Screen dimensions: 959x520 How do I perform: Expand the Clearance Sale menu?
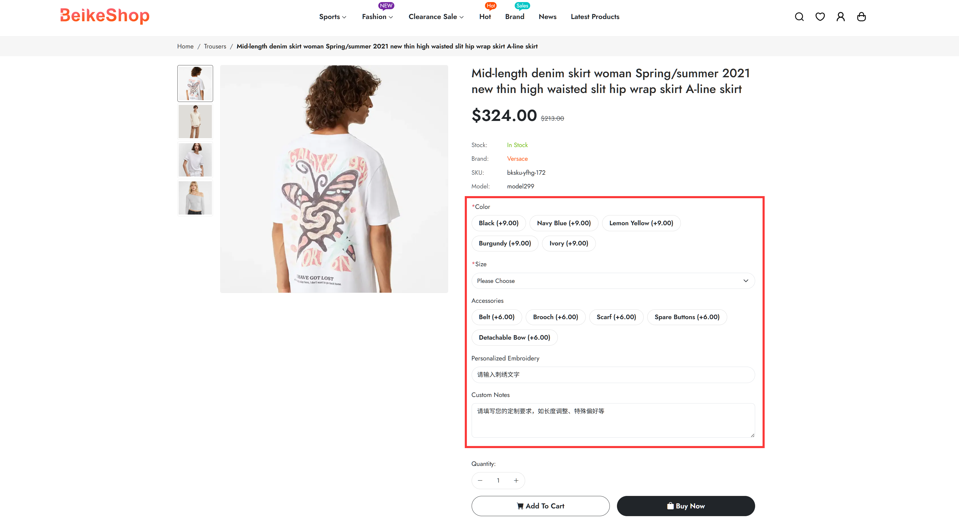click(436, 17)
